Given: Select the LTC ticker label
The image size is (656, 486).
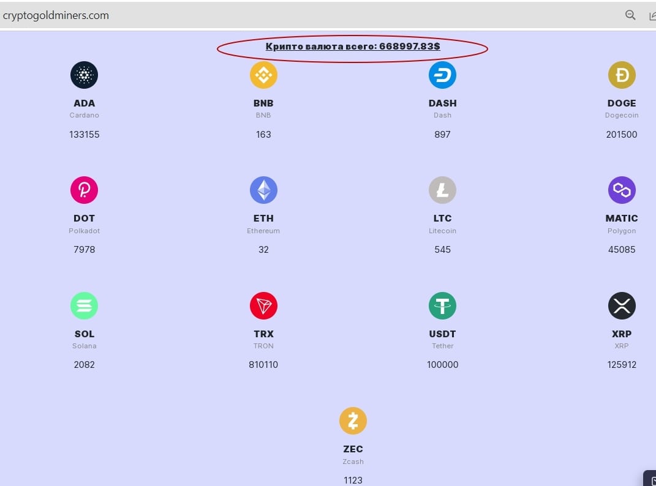Looking at the screenshot, I should pos(443,219).
